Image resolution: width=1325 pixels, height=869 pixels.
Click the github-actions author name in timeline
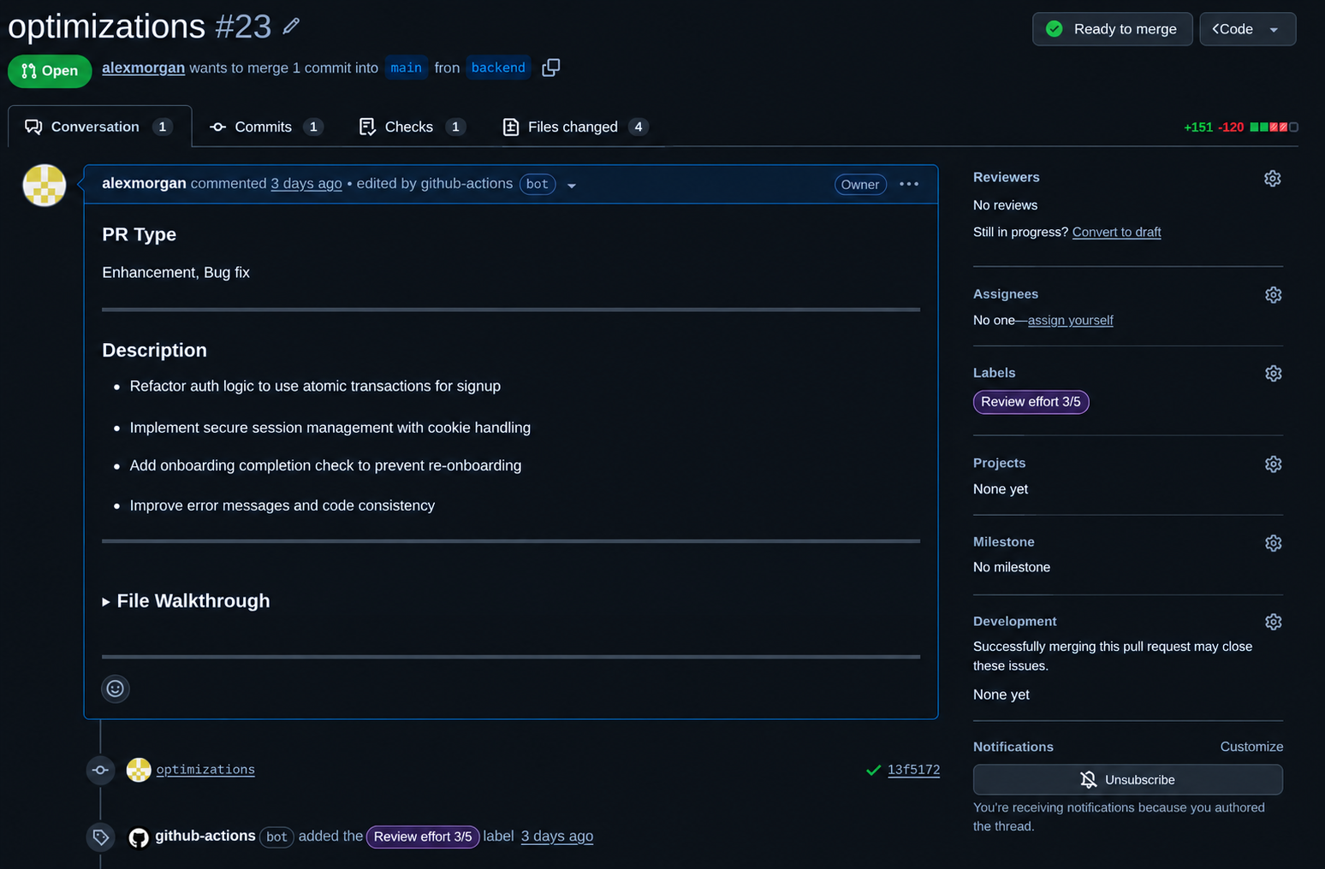pos(205,836)
